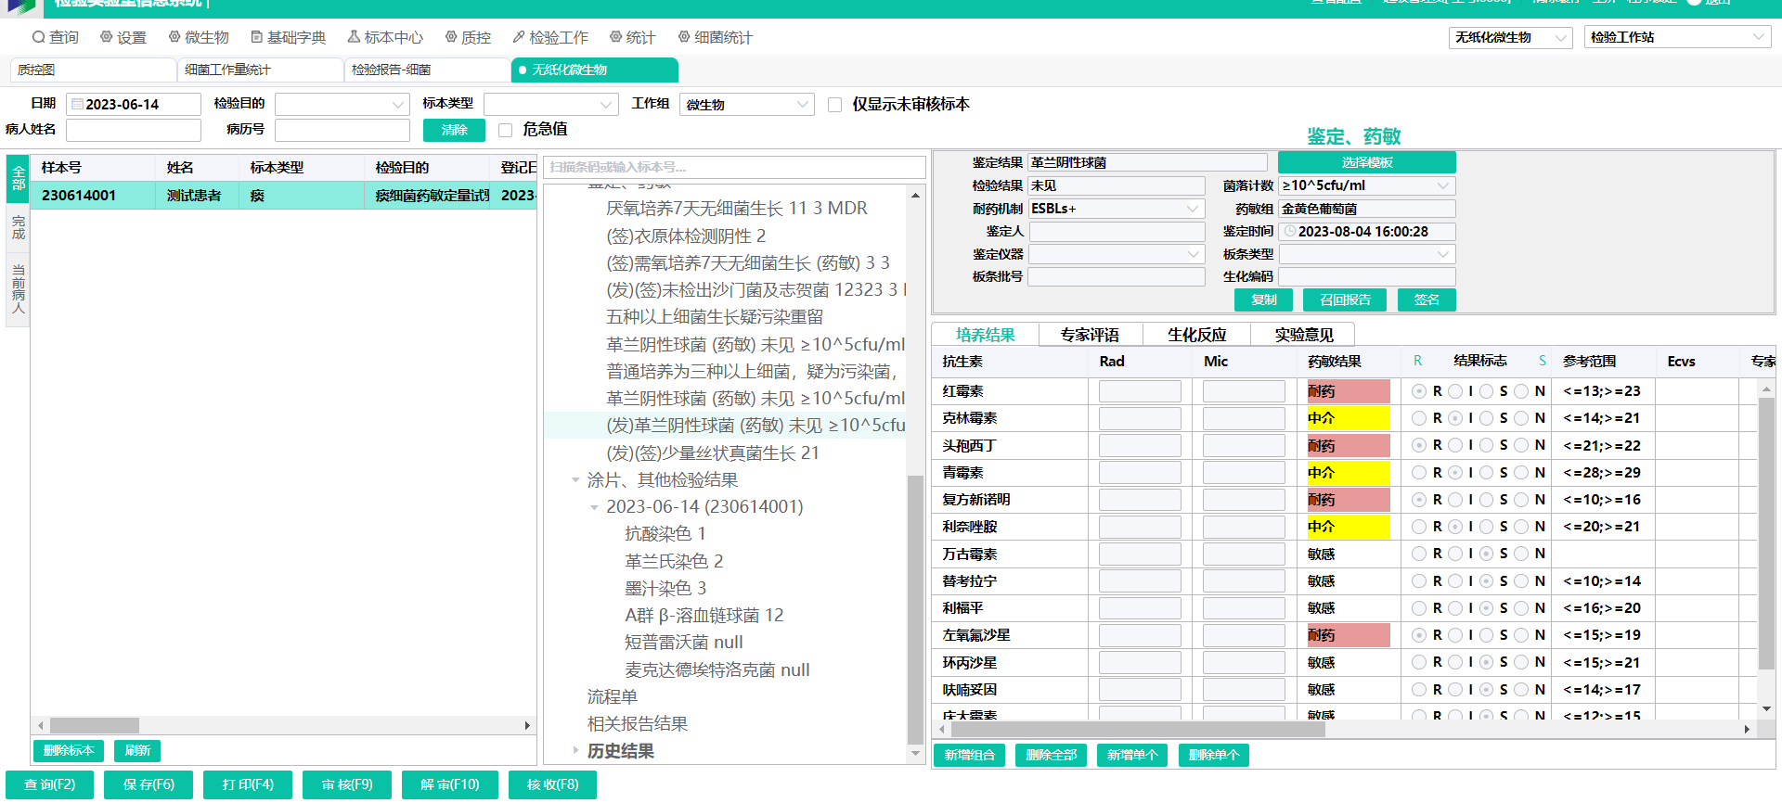Screen dimensions: 1782x803
Task: Select tree item 革兰氏染色 2
Action: click(674, 561)
